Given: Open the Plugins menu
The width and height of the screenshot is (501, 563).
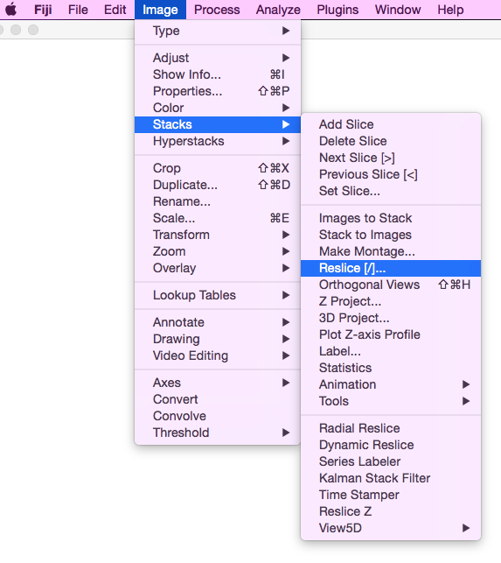Looking at the screenshot, I should click(x=337, y=10).
